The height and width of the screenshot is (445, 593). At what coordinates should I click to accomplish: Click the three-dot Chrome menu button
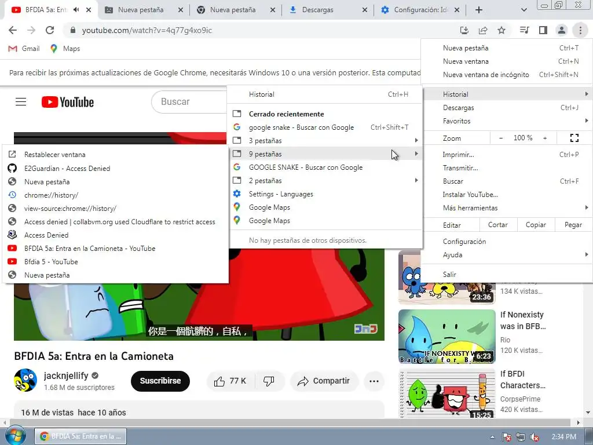580,30
